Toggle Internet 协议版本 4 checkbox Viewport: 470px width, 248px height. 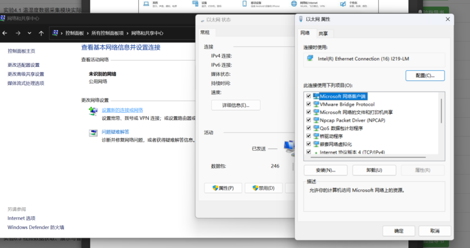[309, 152]
